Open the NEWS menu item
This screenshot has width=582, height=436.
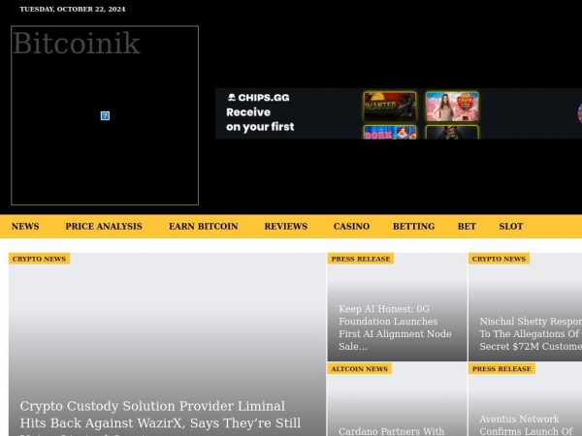[x=25, y=226]
